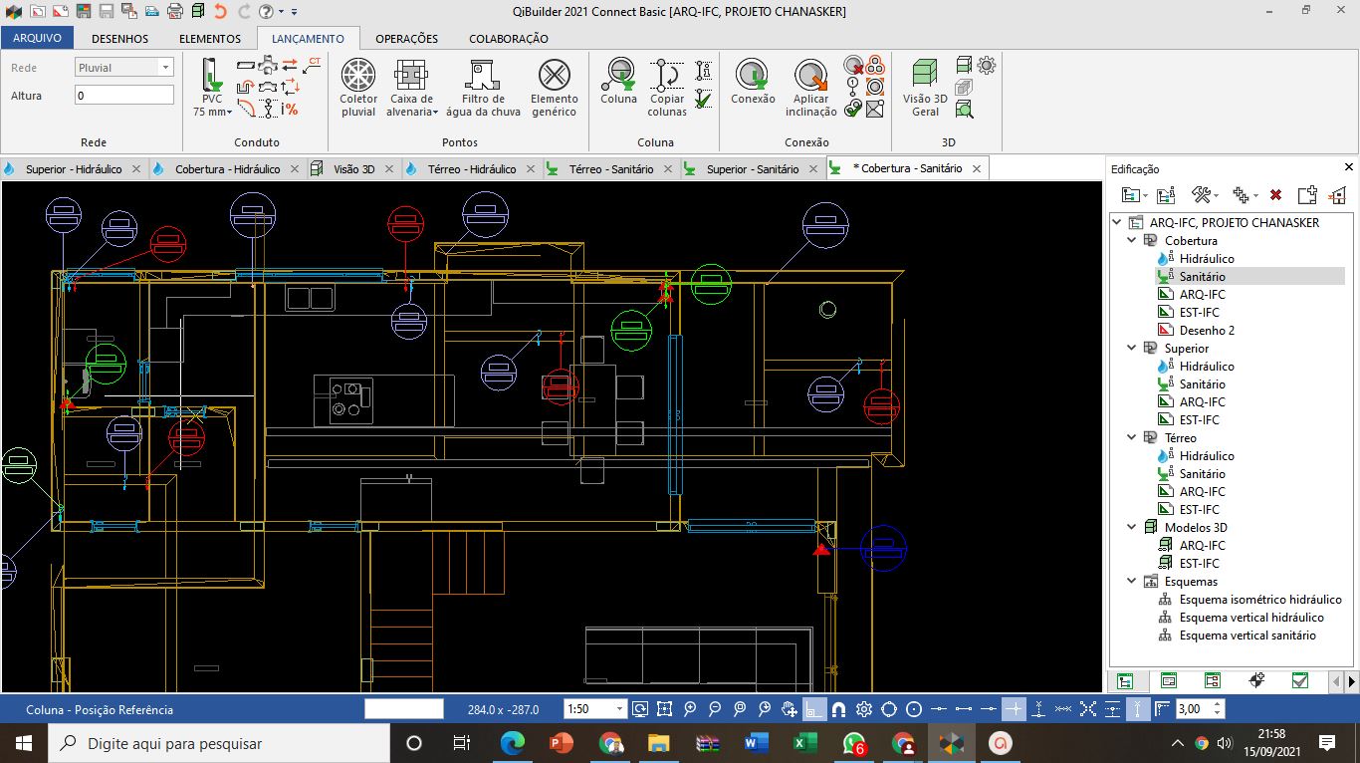Screen dimensions: 1360x763
Task: Open the Caixa de alvenaria dropdown arrow
Action: [435, 113]
